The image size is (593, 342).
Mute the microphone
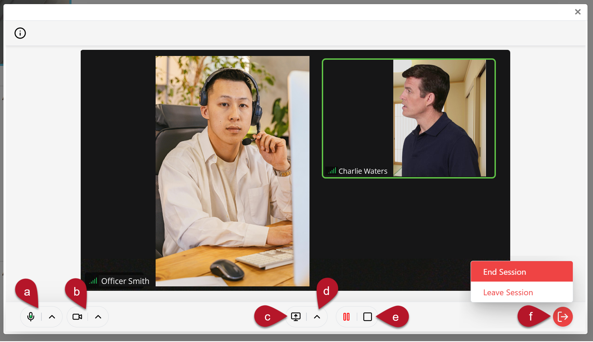pos(31,317)
